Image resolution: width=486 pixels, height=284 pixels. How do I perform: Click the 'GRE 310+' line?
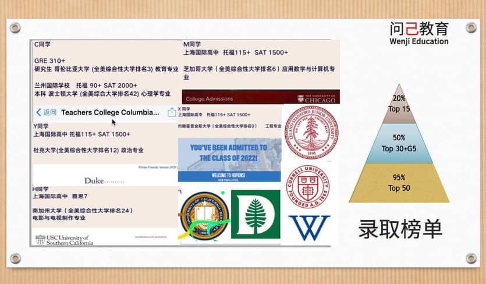tap(49, 61)
